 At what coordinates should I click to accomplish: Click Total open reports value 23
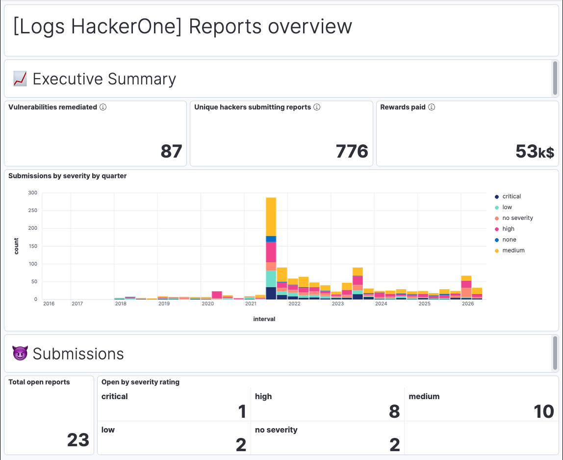78,440
